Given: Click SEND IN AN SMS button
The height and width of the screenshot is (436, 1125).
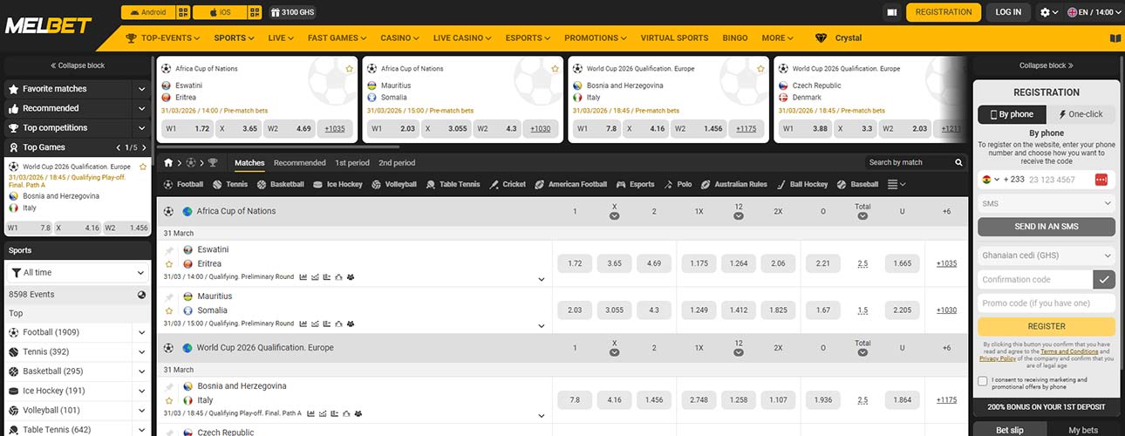Looking at the screenshot, I should pos(1047,227).
